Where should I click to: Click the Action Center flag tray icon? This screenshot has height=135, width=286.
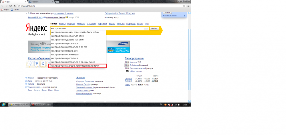click(169, 105)
